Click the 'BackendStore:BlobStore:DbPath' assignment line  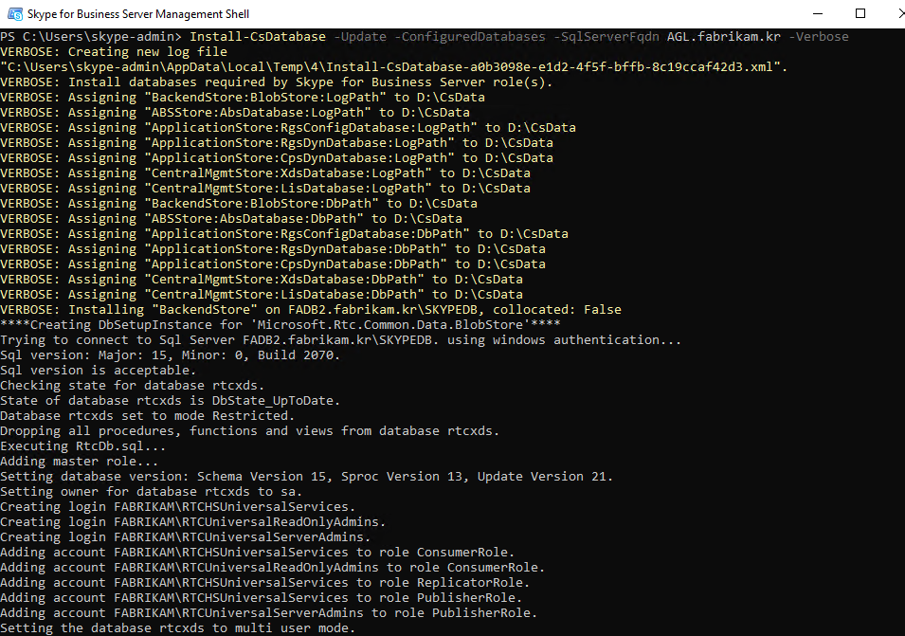[239, 203]
